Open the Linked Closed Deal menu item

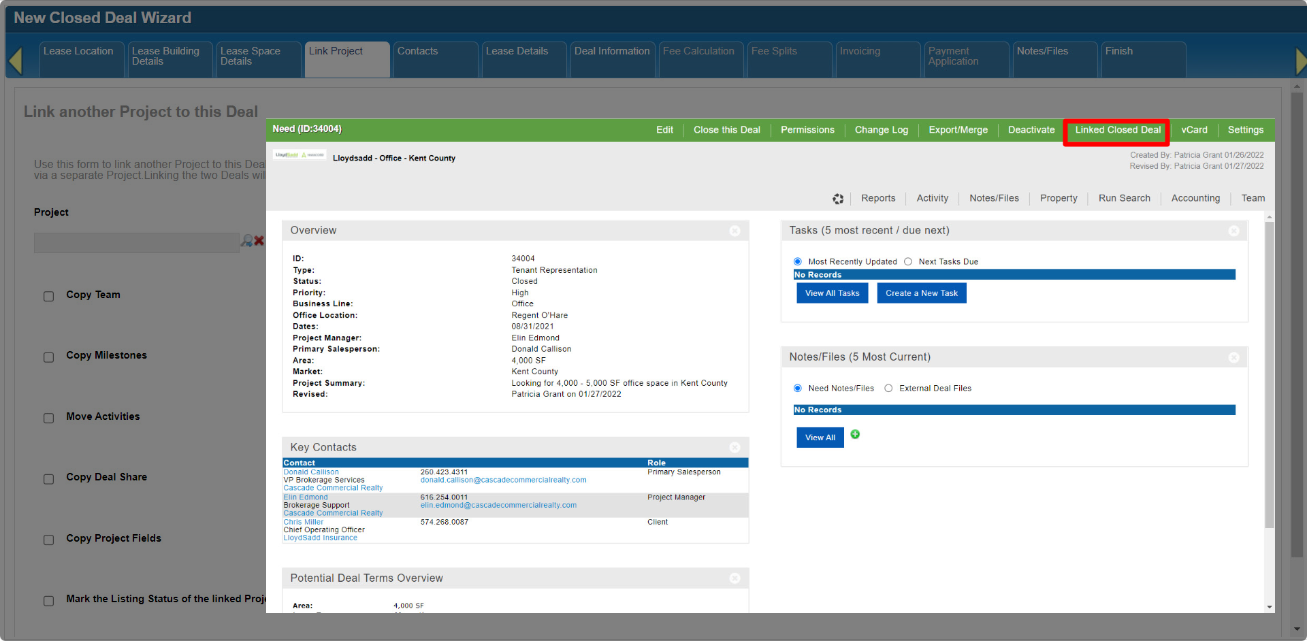pyautogui.click(x=1118, y=131)
